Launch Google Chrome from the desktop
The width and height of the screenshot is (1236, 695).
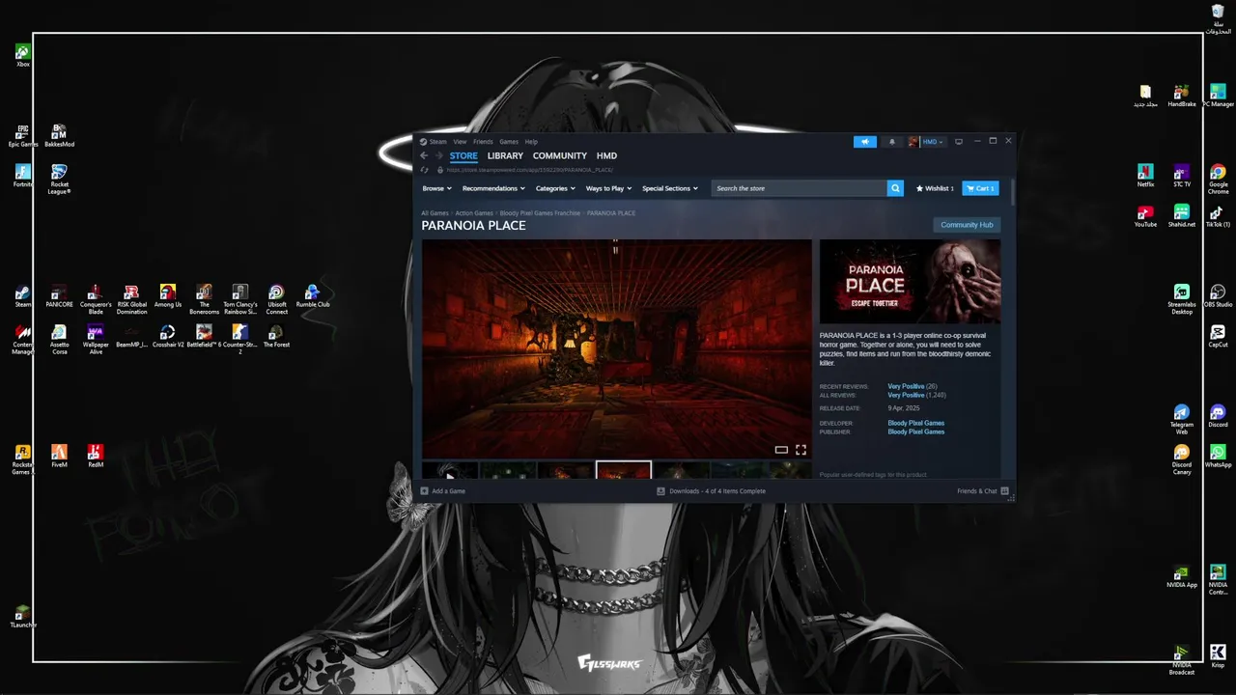pos(1218,179)
